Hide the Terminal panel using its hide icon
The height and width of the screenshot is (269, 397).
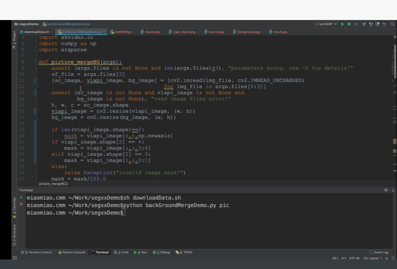tap(393, 190)
